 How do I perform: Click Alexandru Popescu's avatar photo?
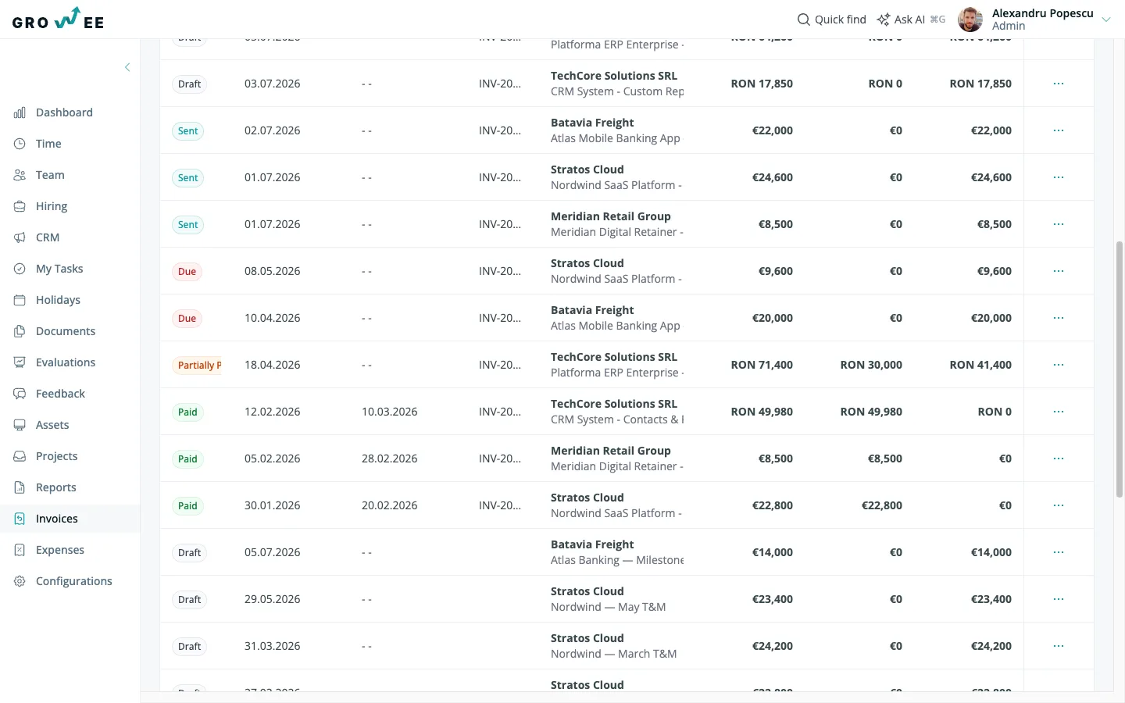click(x=970, y=20)
